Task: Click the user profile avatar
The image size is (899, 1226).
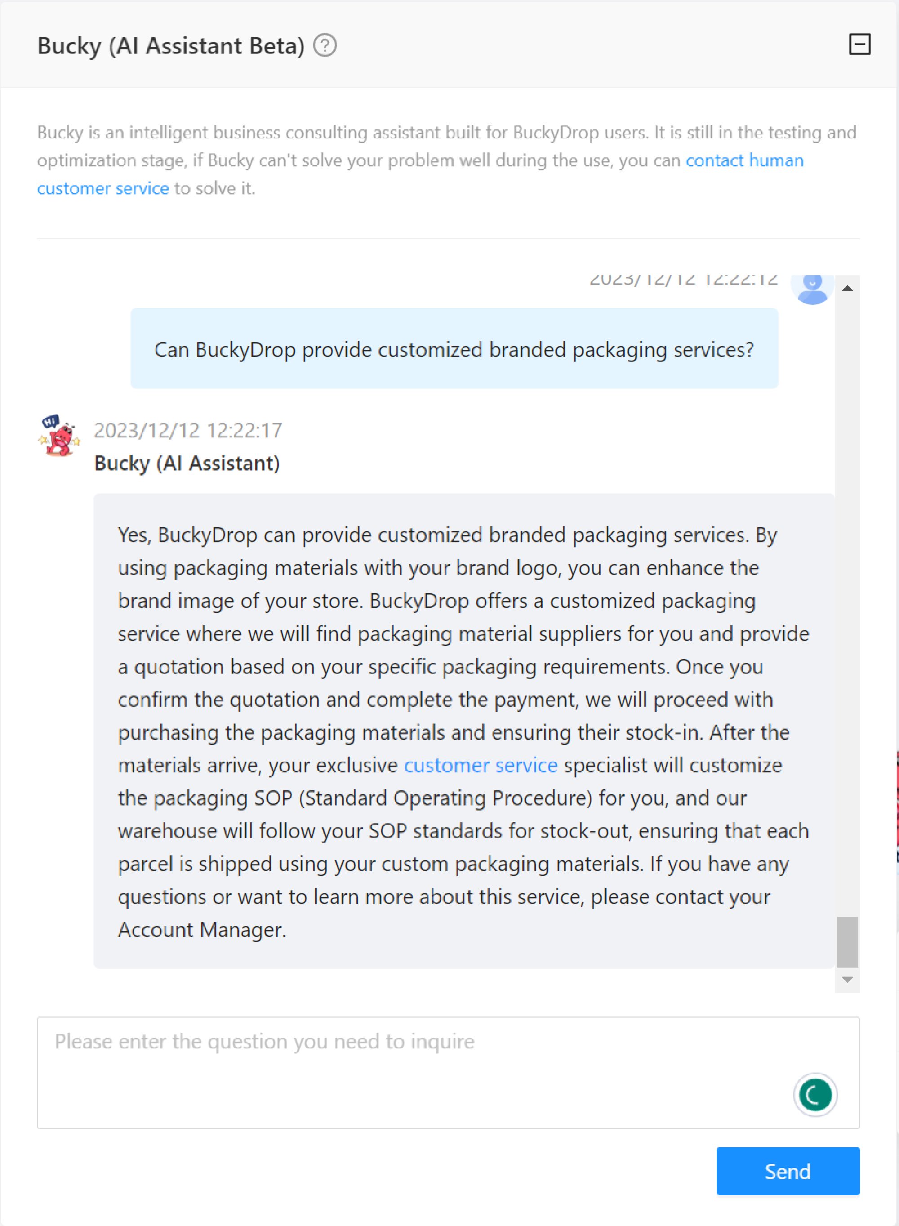Action: (813, 289)
